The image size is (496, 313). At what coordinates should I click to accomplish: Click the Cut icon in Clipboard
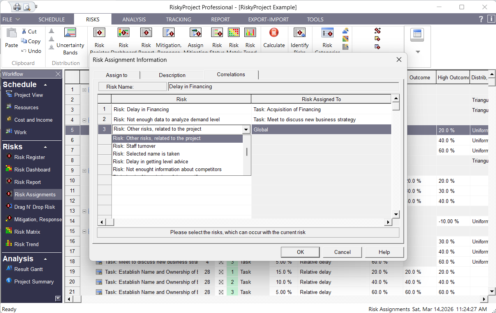pyautogui.click(x=29, y=31)
